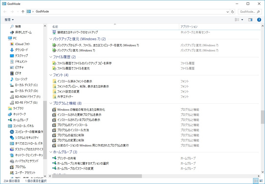Select バックアップからデータ、ファイル、またはコンピューターを復元 item

[98, 45]
